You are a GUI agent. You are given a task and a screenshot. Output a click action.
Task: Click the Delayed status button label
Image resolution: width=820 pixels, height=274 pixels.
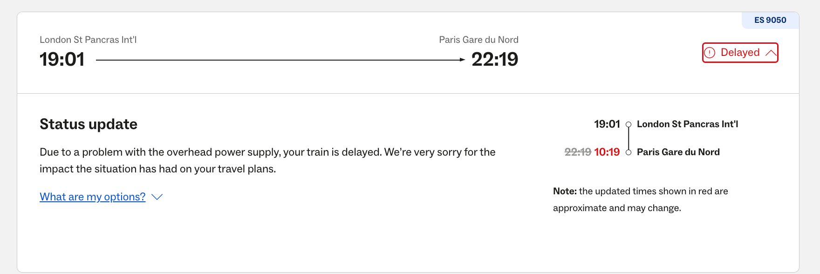740,53
